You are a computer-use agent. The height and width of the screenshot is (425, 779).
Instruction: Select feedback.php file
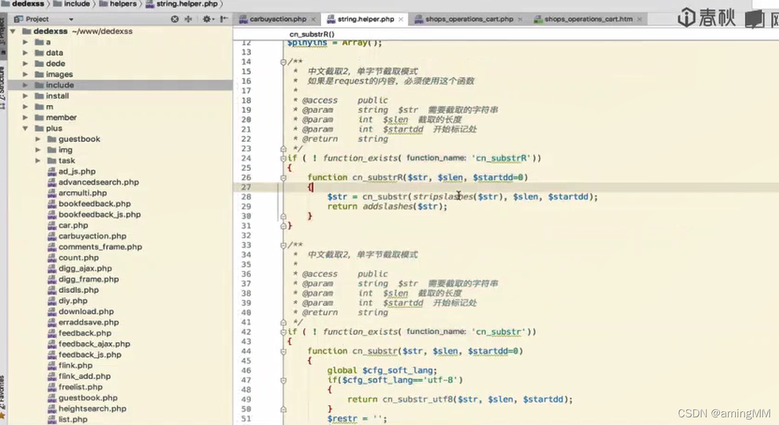pos(85,333)
